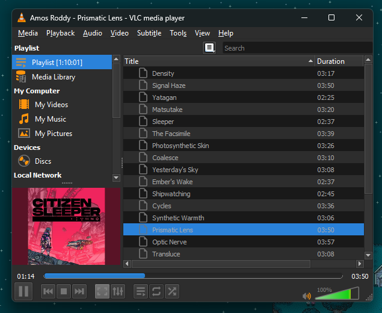382x313 pixels.
Task: Open the View menu
Action: point(202,33)
